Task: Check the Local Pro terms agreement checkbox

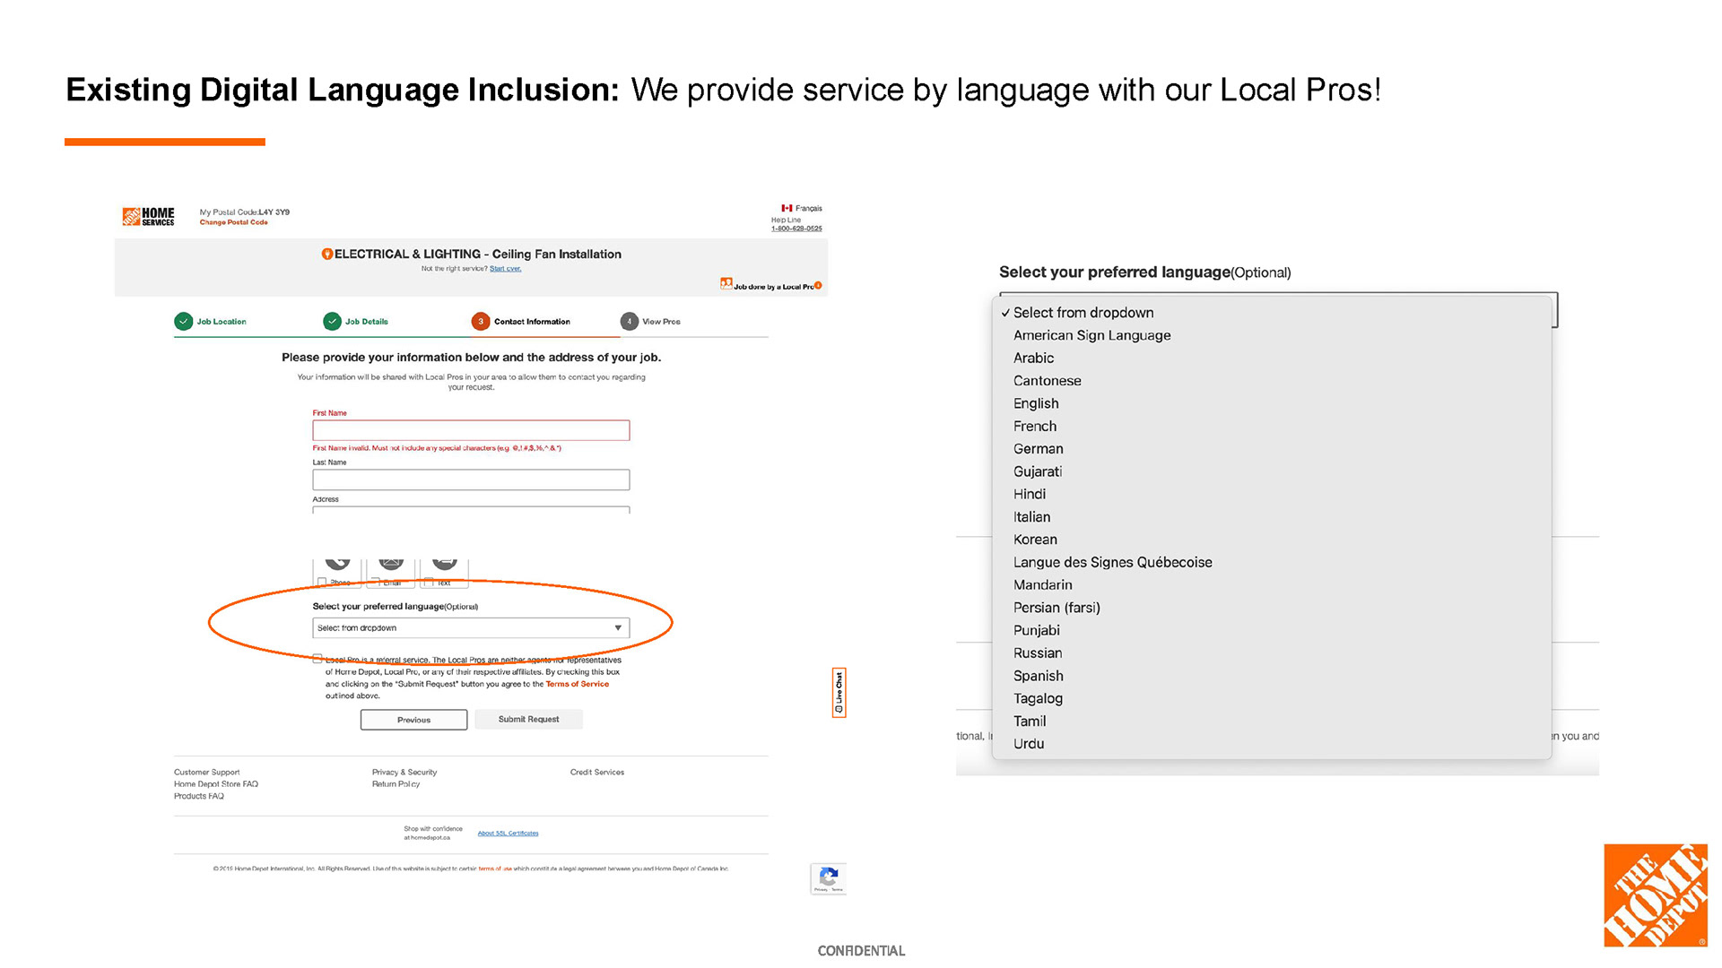Action: tap(317, 659)
